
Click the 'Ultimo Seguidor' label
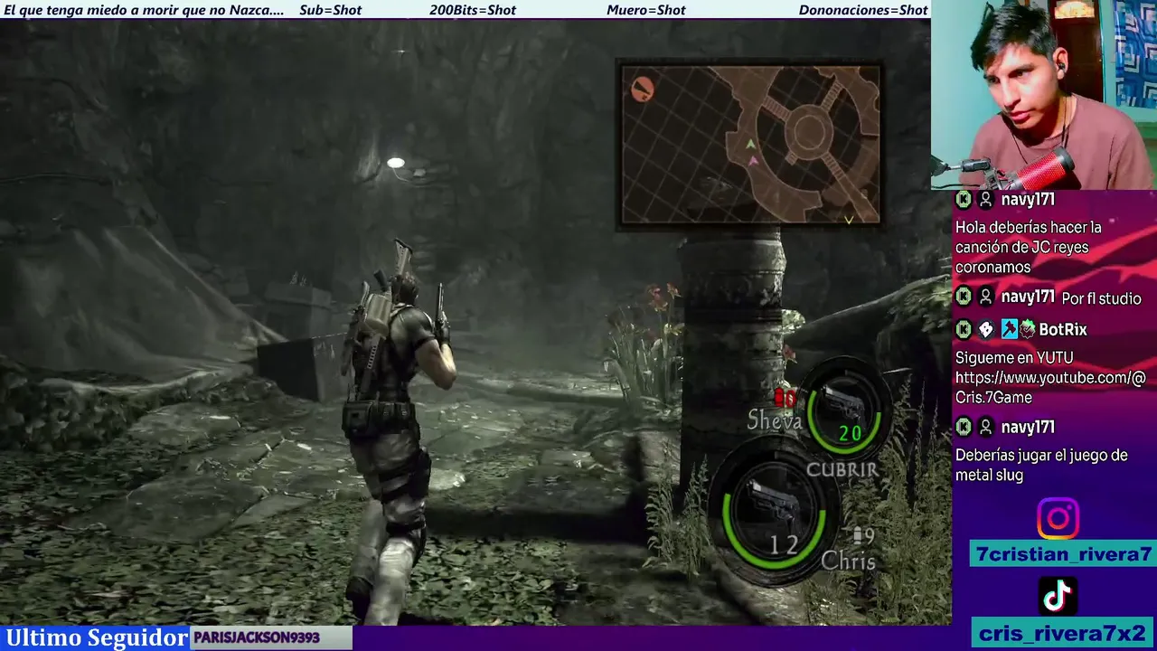pyautogui.click(x=96, y=637)
